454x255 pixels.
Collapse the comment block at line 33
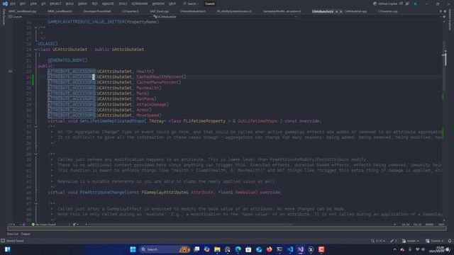pyautogui.click(x=36, y=126)
